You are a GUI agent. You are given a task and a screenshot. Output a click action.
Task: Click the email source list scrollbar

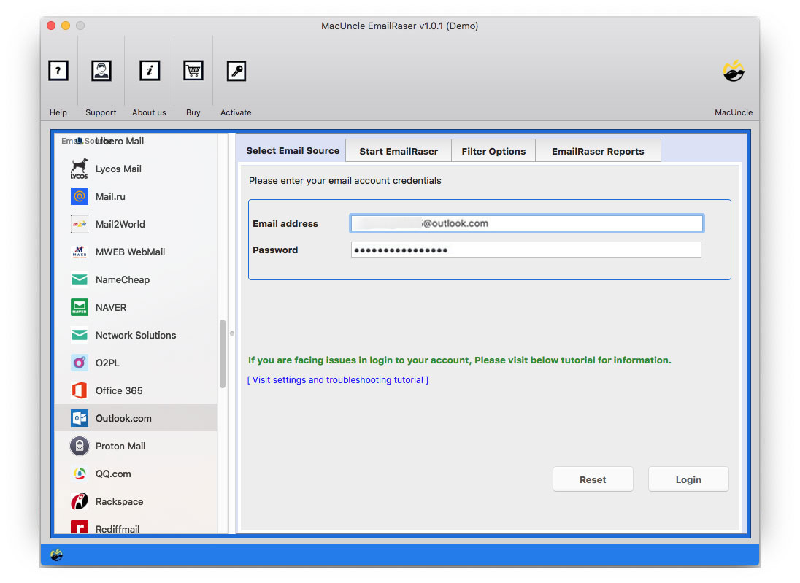[223, 354]
